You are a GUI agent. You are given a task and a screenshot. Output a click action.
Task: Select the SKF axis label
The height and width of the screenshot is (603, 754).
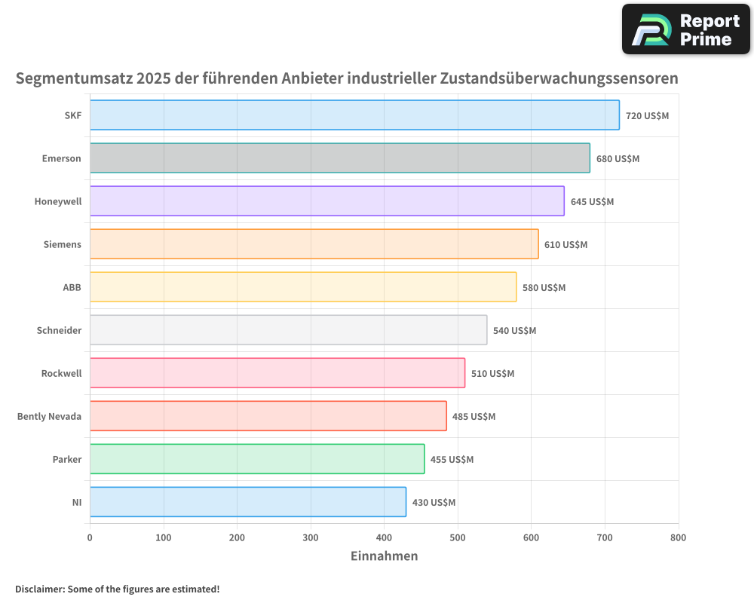pyautogui.click(x=72, y=116)
